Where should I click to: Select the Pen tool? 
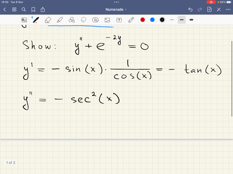[36, 20]
